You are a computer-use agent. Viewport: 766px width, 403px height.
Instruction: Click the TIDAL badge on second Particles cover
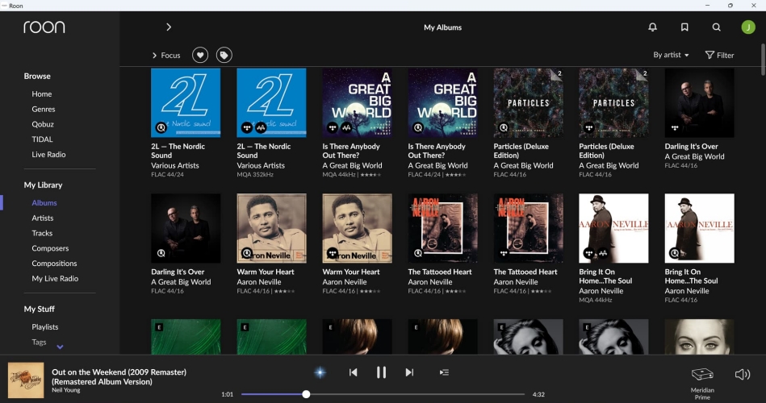(588, 128)
